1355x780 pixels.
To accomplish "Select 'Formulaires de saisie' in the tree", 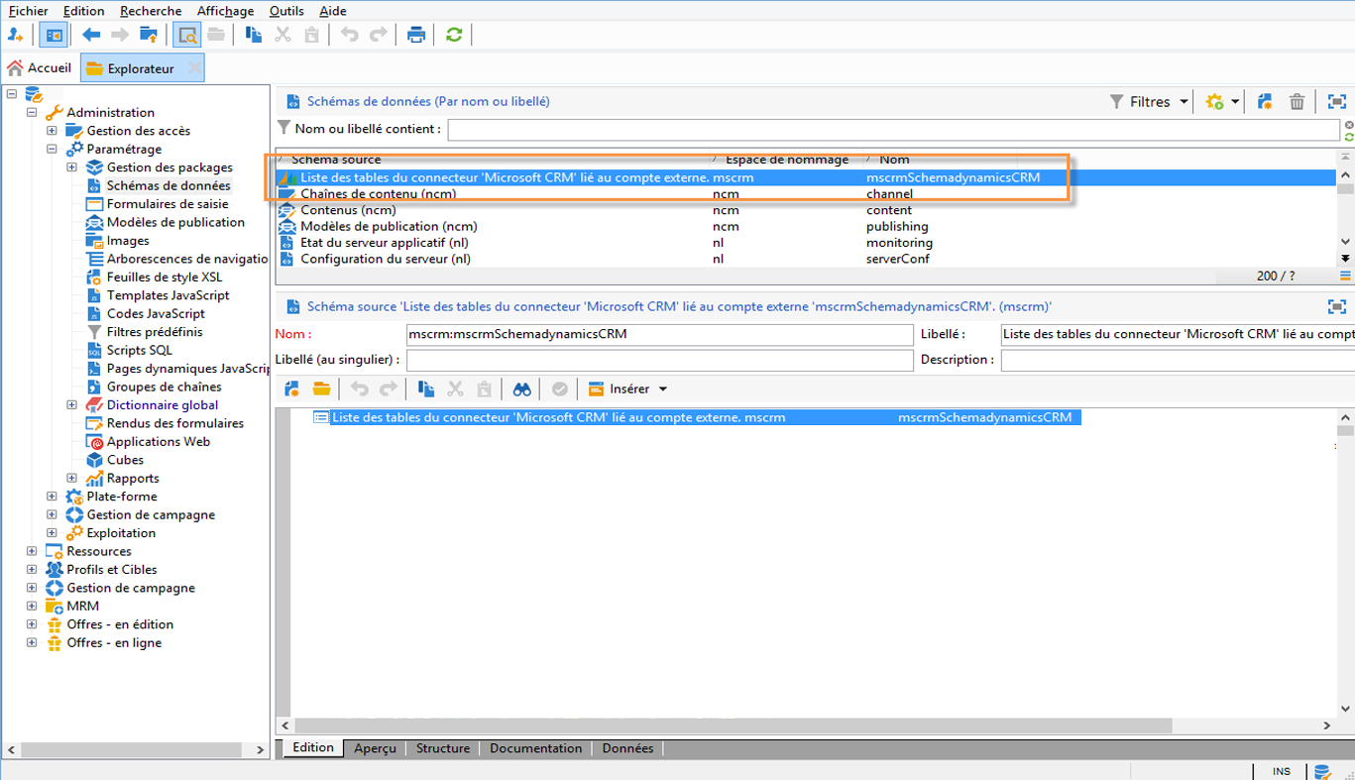I will [x=168, y=204].
